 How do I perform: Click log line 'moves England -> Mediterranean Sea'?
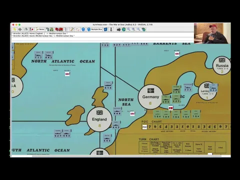[x=39, y=33]
